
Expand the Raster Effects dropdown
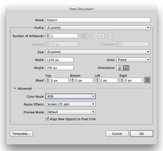(x=70, y=104)
